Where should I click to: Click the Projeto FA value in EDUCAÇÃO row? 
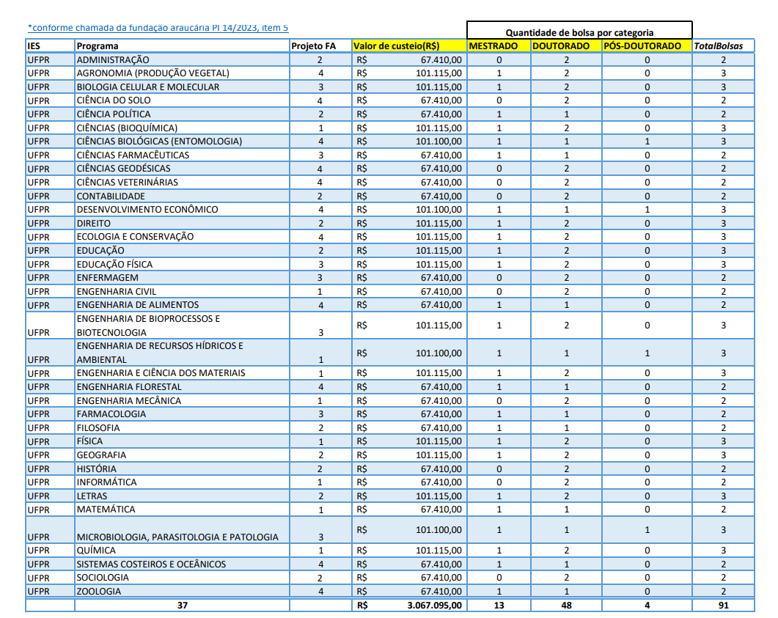320,251
